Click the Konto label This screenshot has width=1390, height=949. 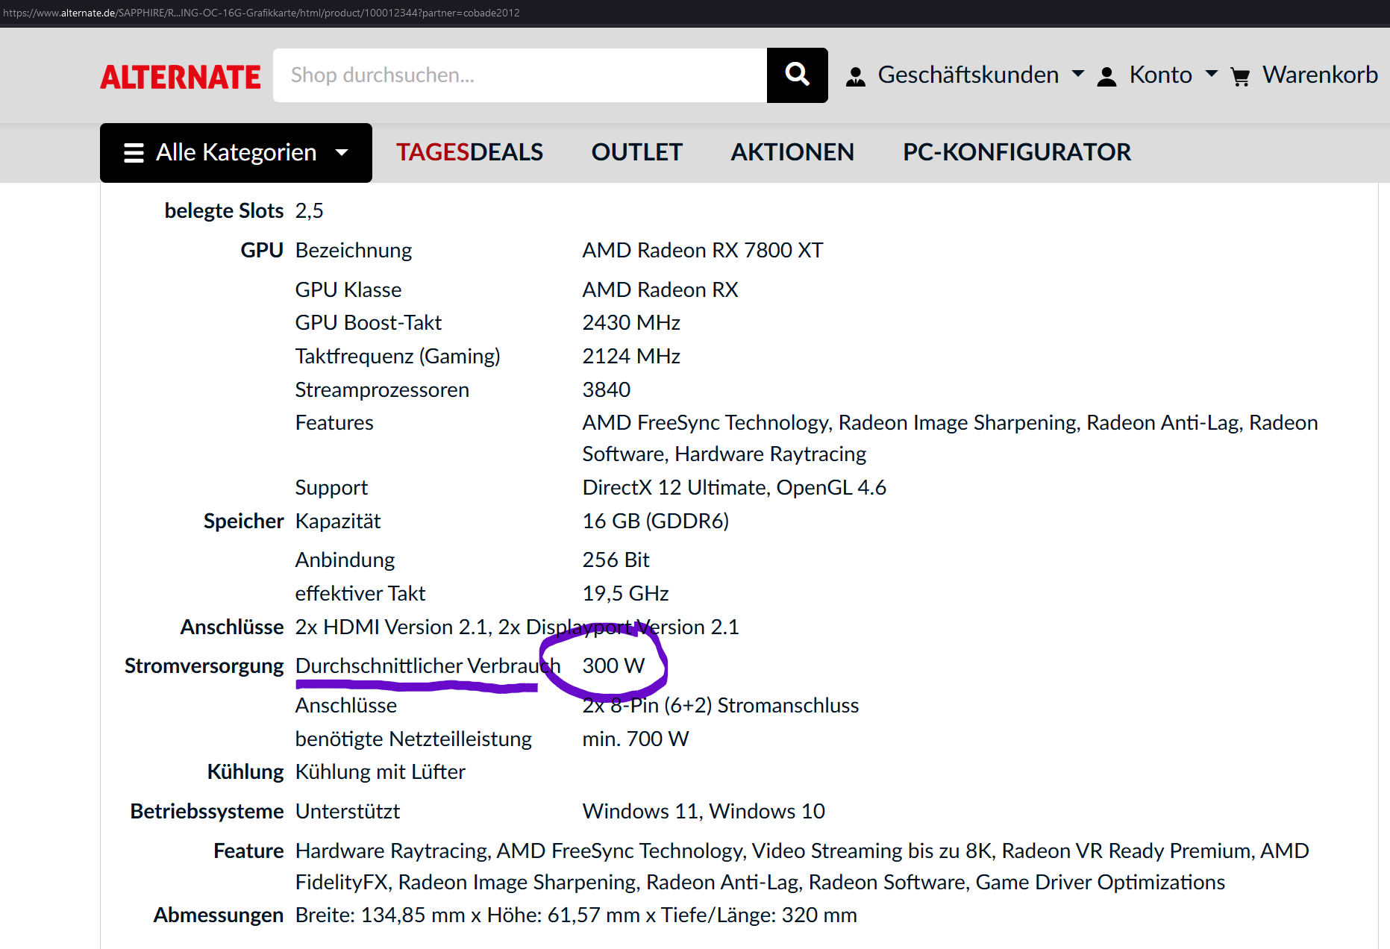point(1160,75)
